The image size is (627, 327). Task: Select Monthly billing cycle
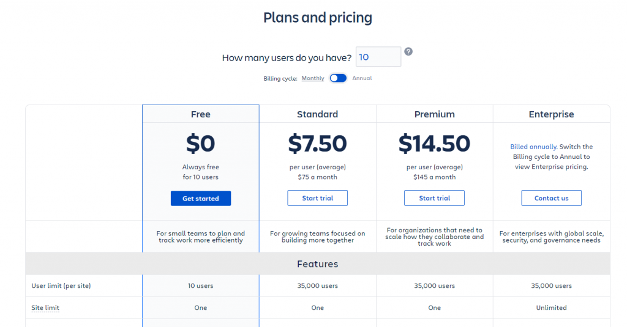[x=313, y=78]
